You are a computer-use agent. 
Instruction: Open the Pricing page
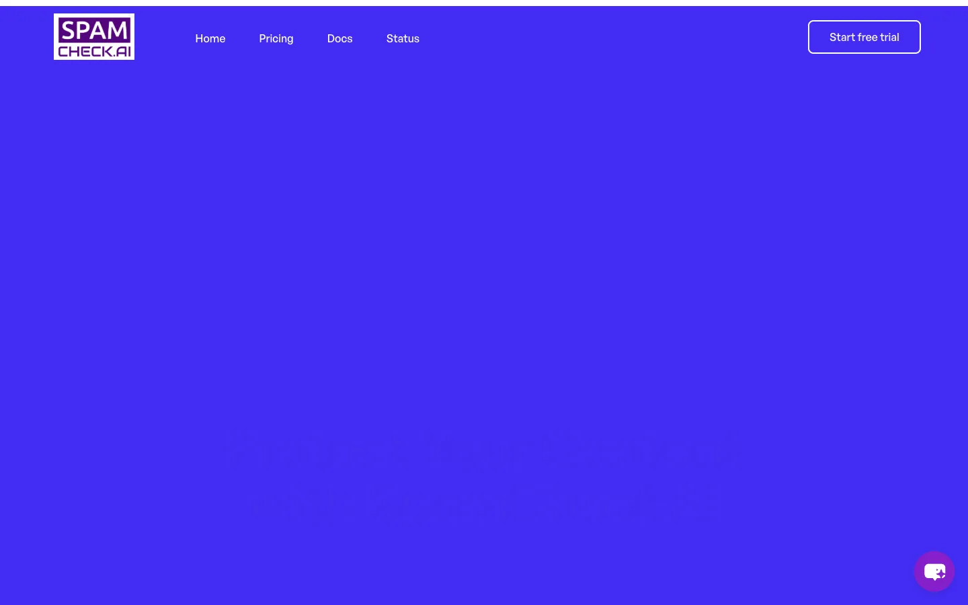click(276, 38)
